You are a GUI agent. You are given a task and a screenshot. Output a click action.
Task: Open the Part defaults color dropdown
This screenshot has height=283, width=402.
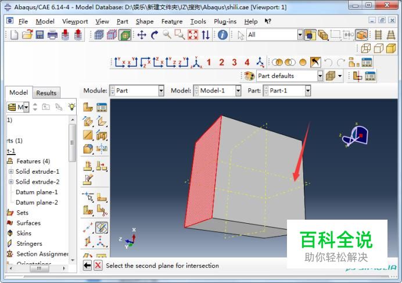tap(320, 76)
